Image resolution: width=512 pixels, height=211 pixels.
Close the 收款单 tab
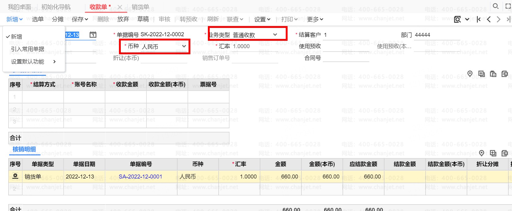point(120,7)
